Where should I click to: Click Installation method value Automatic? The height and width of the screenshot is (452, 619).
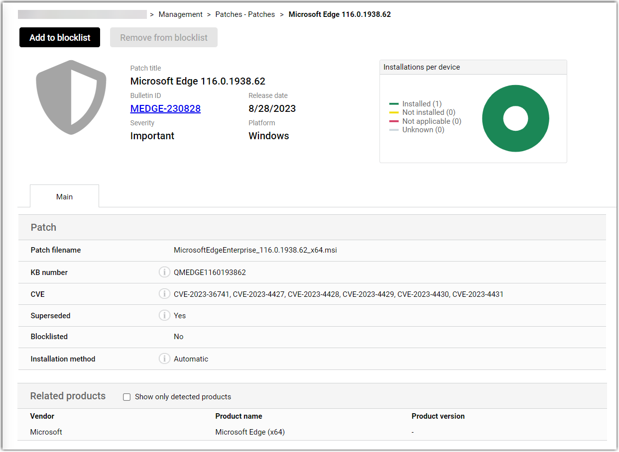point(191,359)
